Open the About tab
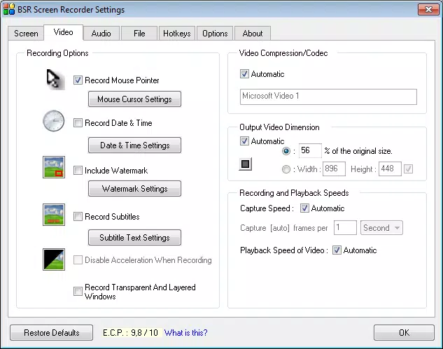The height and width of the screenshot is (349, 443). pos(253,34)
